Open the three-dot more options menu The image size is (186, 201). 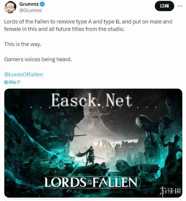(180, 6)
